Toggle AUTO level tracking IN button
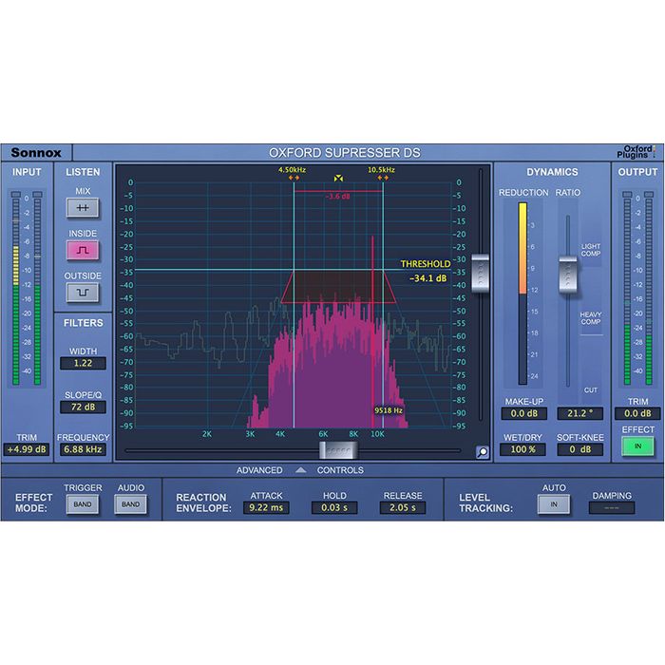The width and height of the screenshot is (665, 665). click(x=554, y=504)
